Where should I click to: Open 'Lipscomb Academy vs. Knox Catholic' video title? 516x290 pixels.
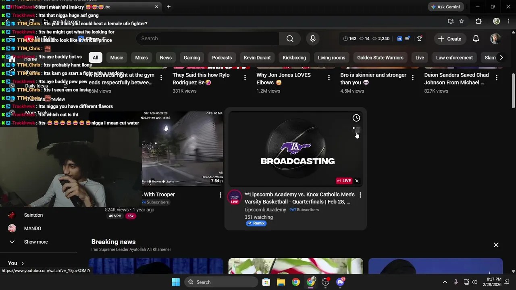300,198
